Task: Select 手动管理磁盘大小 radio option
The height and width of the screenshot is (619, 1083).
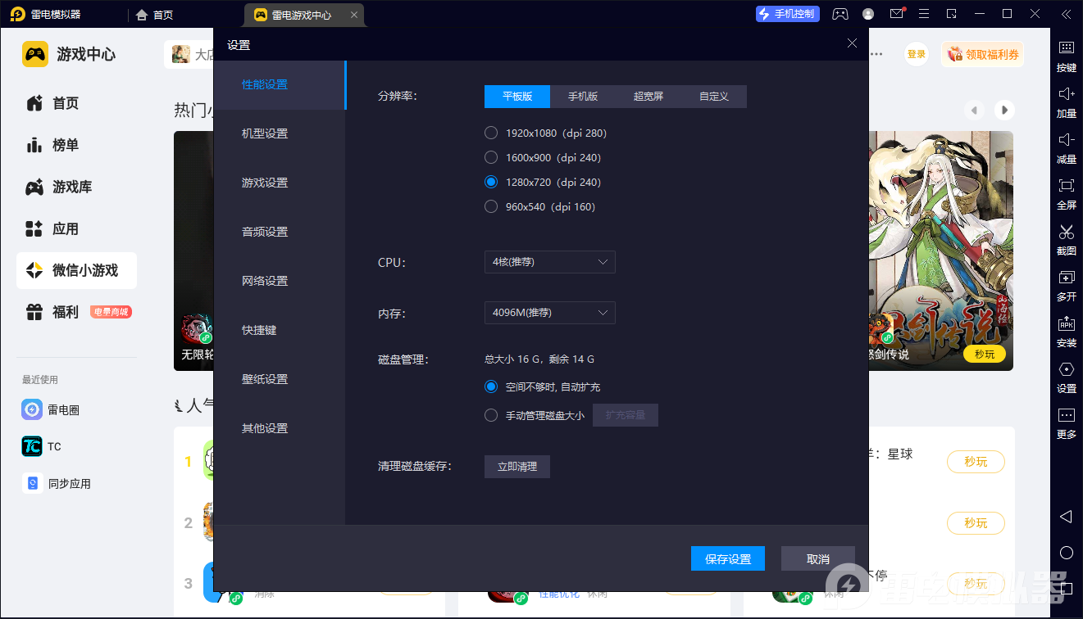Action: click(x=491, y=415)
